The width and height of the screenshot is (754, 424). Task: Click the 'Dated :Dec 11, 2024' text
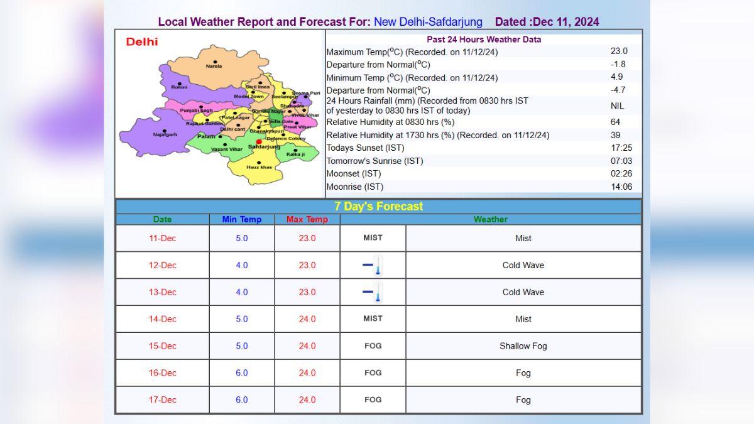pyautogui.click(x=547, y=22)
